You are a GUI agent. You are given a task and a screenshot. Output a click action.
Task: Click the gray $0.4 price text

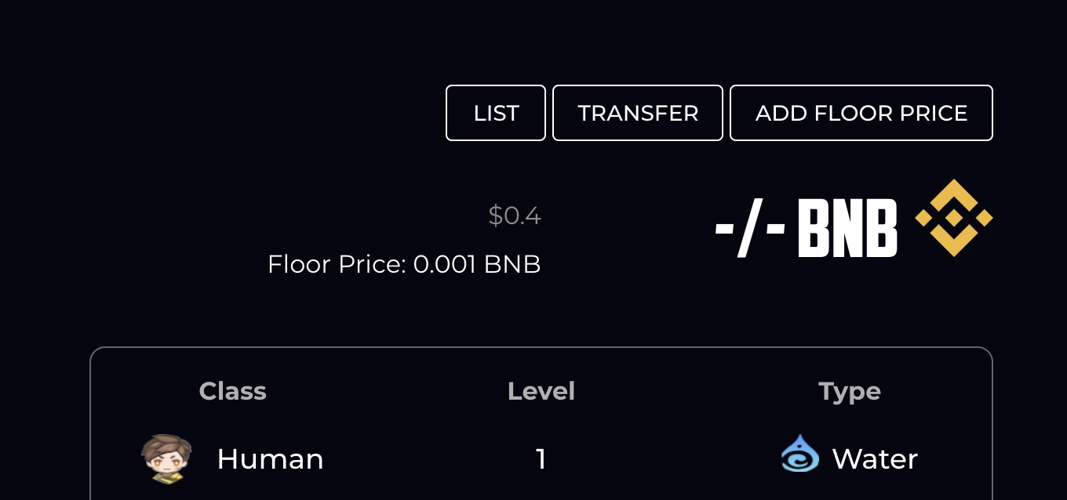coord(515,216)
